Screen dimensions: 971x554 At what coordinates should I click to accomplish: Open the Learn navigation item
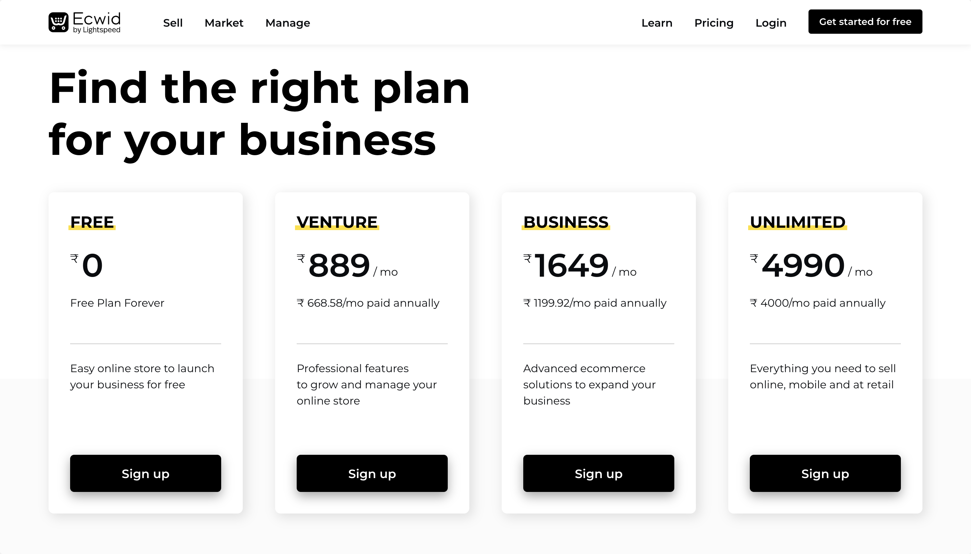point(656,23)
